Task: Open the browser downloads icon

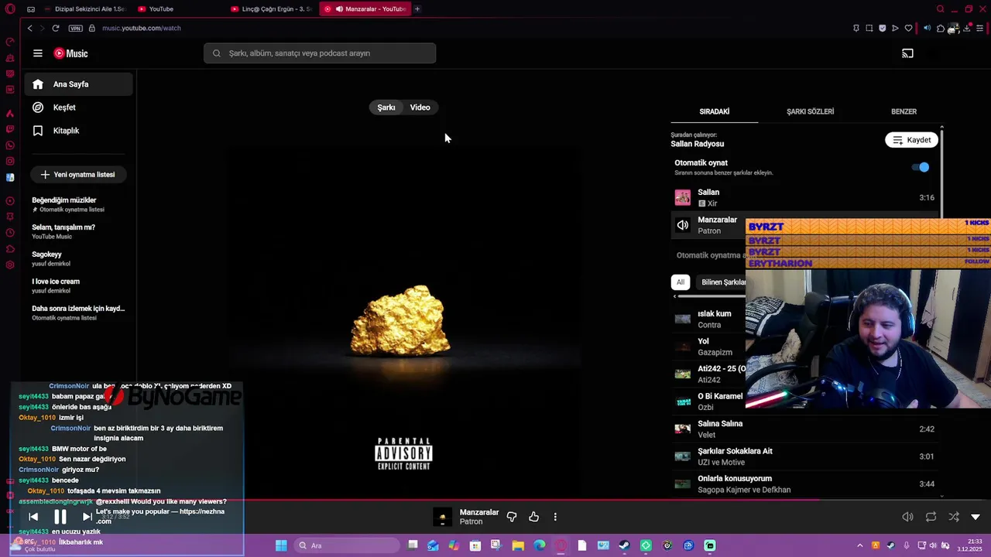Action: 967,28
